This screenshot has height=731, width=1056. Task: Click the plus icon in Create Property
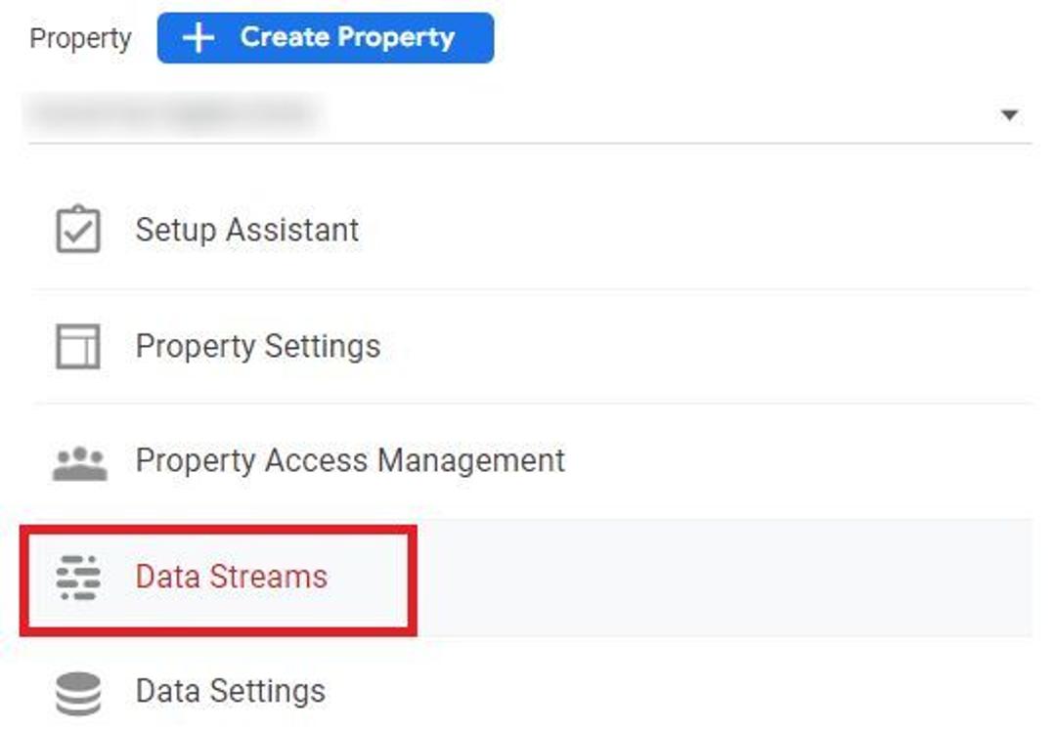tap(198, 38)
